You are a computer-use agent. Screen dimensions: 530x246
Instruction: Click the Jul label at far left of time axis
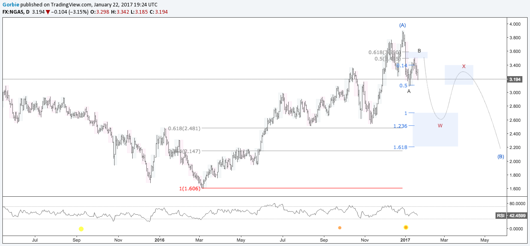tap(35, 240)
